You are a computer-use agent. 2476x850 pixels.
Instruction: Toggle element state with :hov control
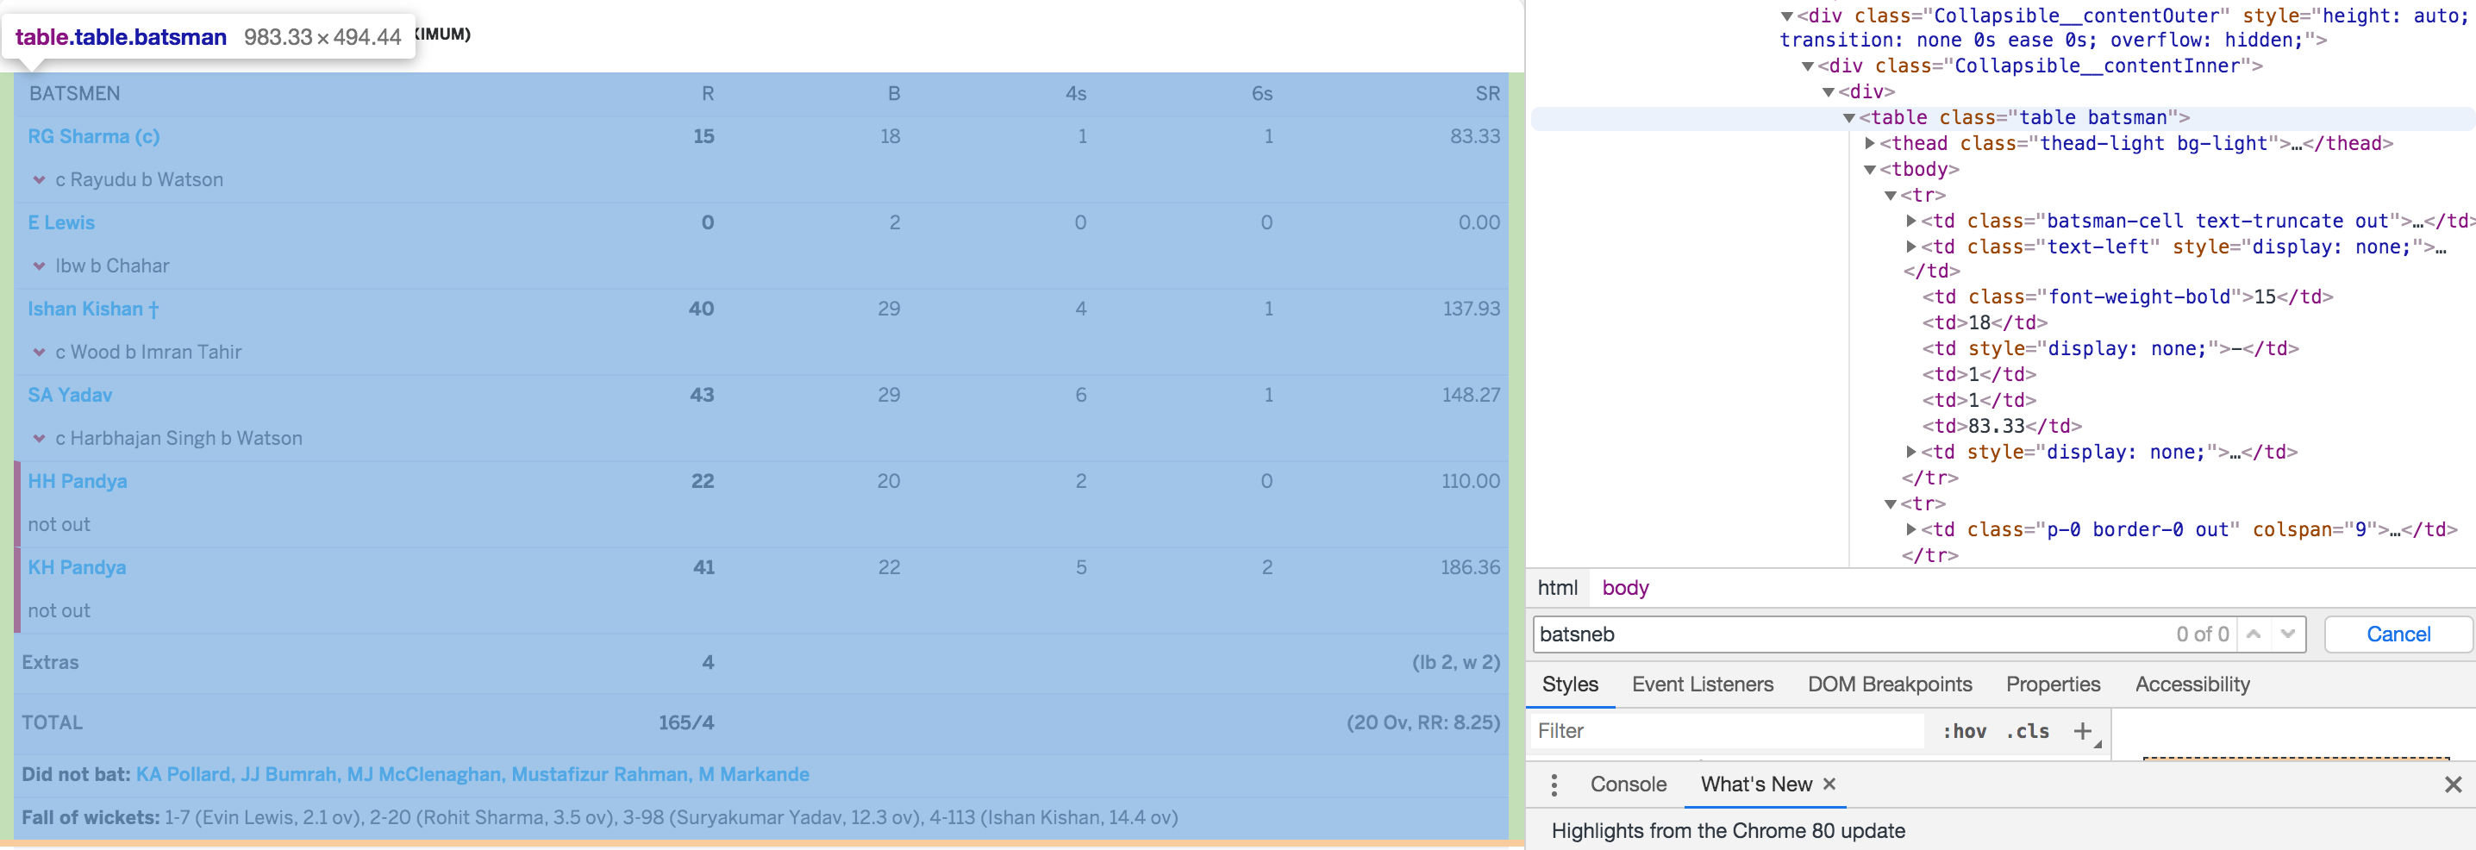1964,731
